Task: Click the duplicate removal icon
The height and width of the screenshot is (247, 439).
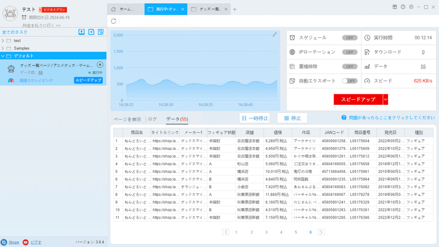Action: [x=292, y=66]
